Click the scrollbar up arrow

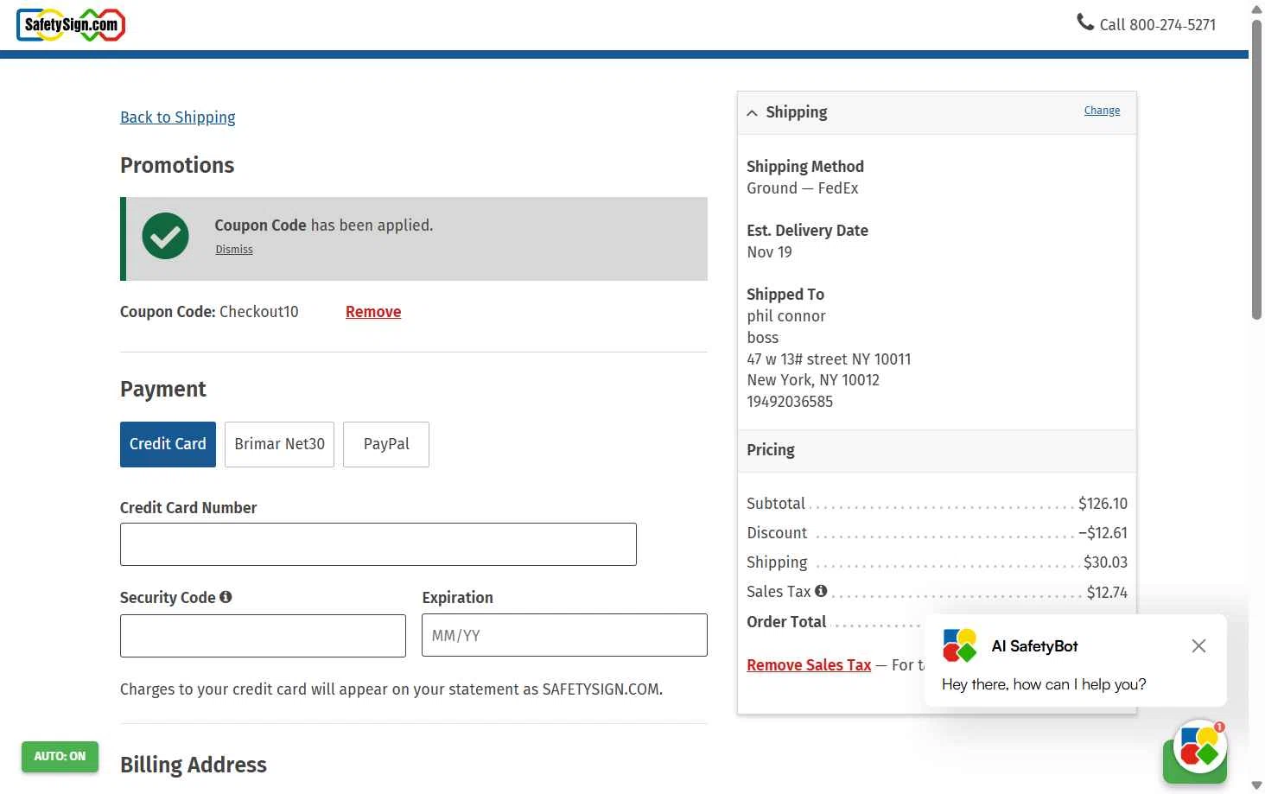[1256, 9]
